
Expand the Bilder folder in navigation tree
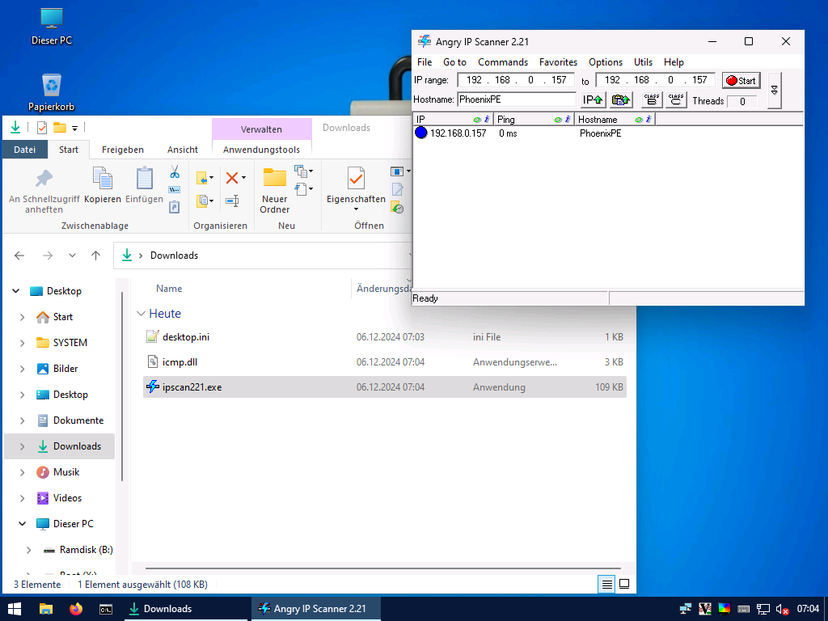pos(22,369)
